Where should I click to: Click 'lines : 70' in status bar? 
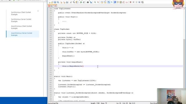(x=104, y=103)
